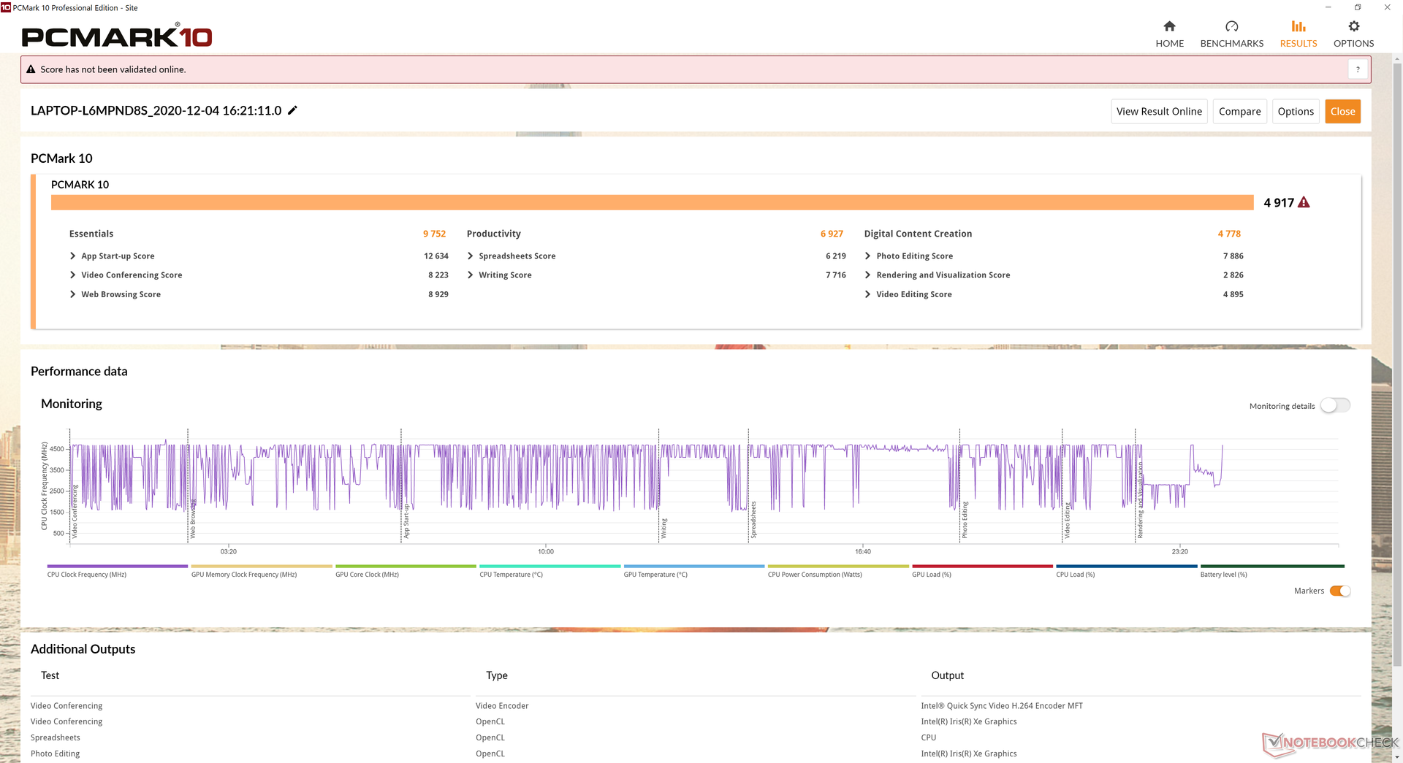Switch to the HOME tab
The width and height of the screenshot is (1403, 763).
click(x=1169, y=34)
